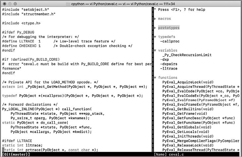Select the dxp variable in the tagbar
Image resolution: width=242 pixels, height=157 pixels.
point(165,59)
